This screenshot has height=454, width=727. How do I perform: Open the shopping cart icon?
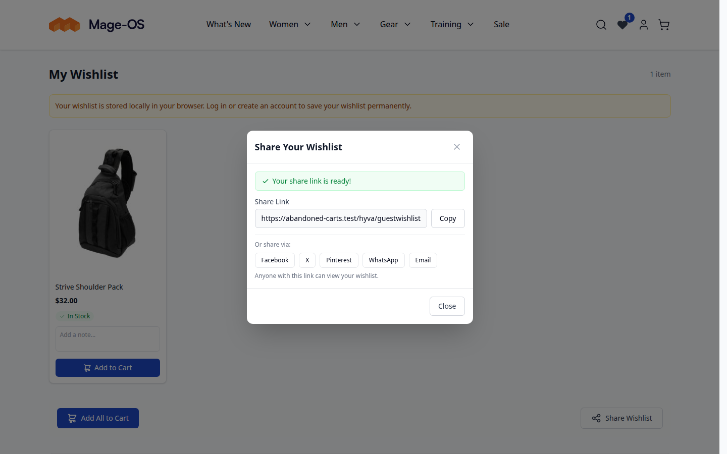[x=664, y=25]
